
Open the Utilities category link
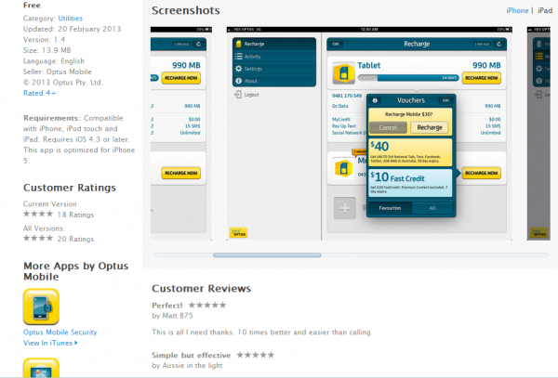pyautogui.click(x=70, y=19)
